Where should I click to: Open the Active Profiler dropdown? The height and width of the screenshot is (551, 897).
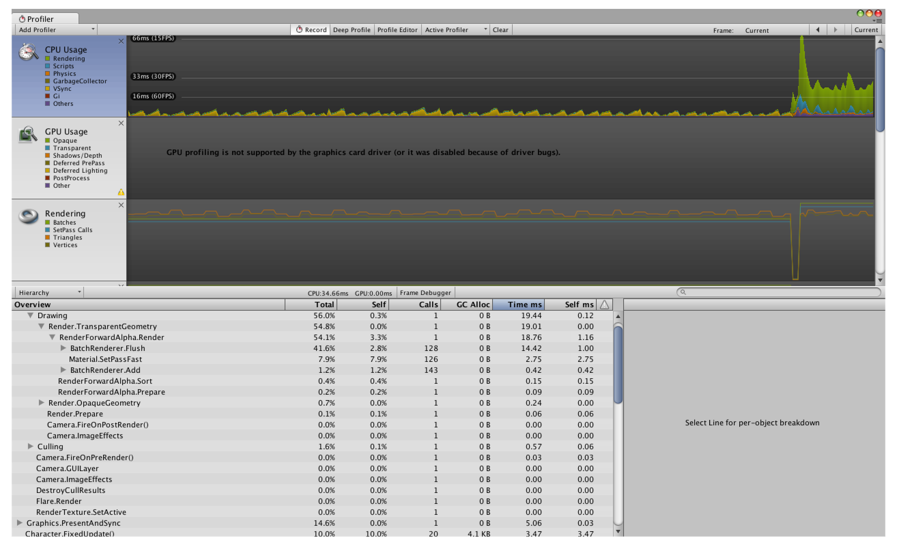(455, 30)
